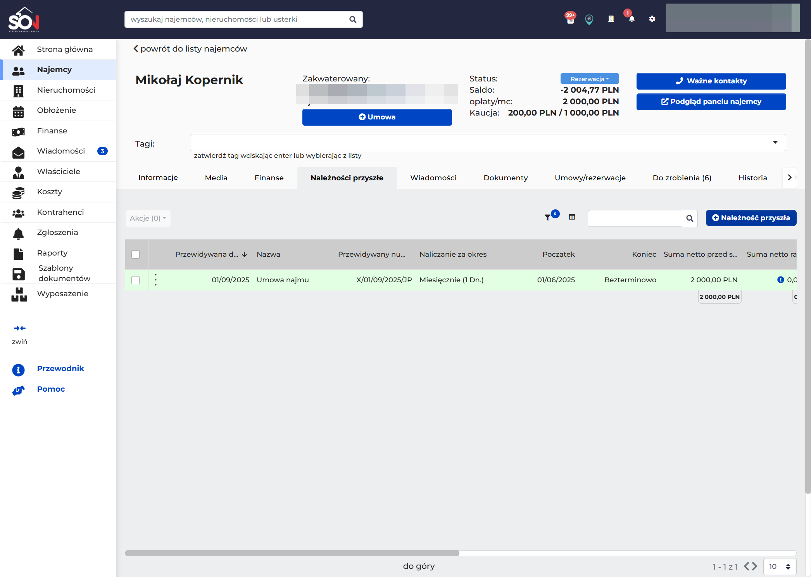Open the Finanse money icon
This screenshot has height=577, width=811.
(18, 131)
